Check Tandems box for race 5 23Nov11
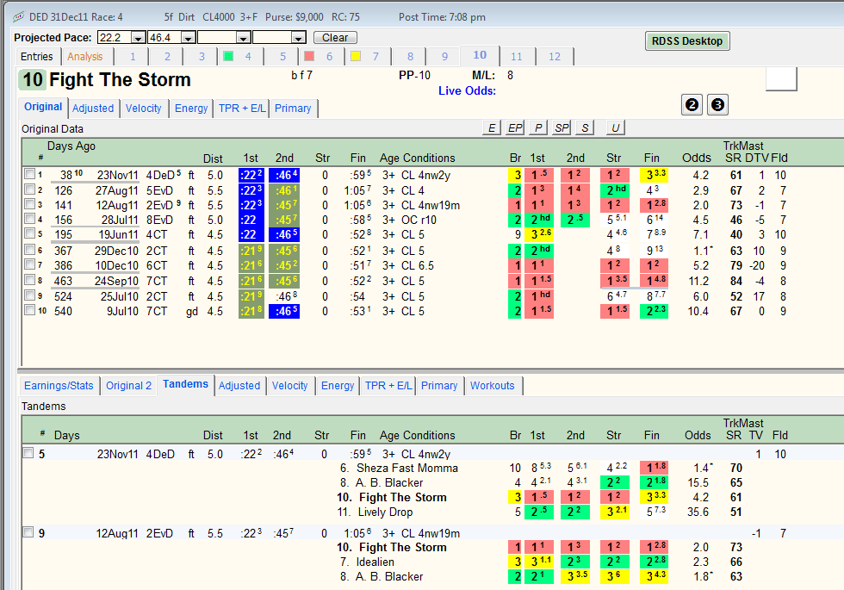The width and height of the screenshot is (844, 590). (x=28, y=453)
